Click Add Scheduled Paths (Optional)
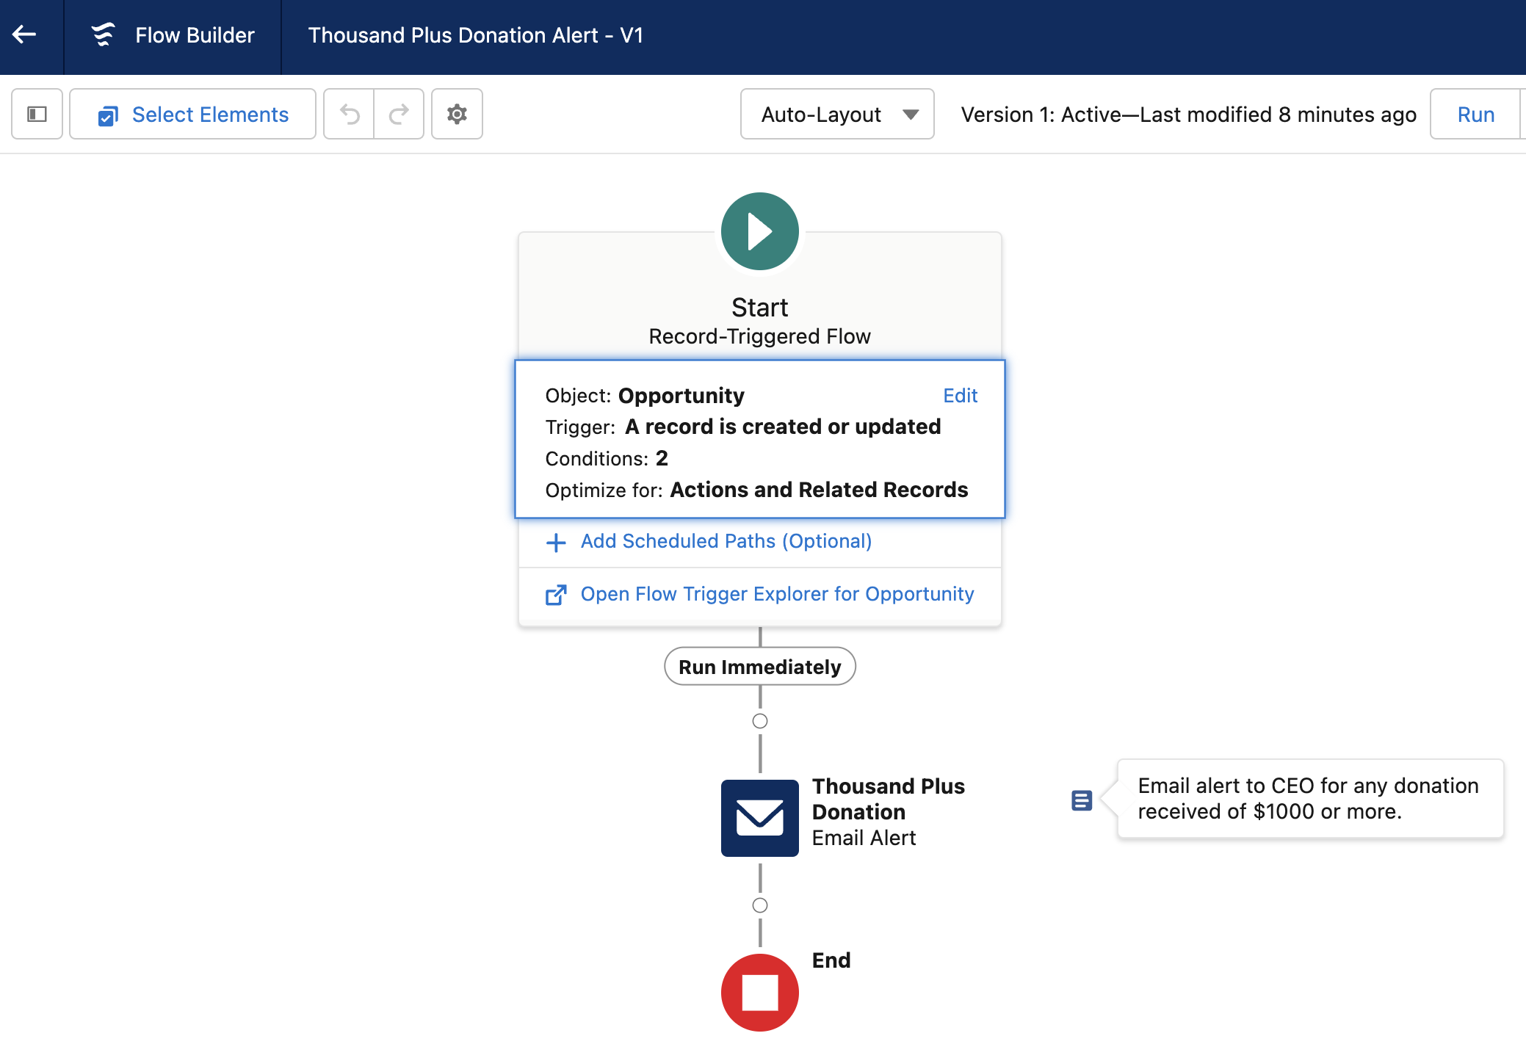This screenshot has height=1047, width=1526. [726, 541]
